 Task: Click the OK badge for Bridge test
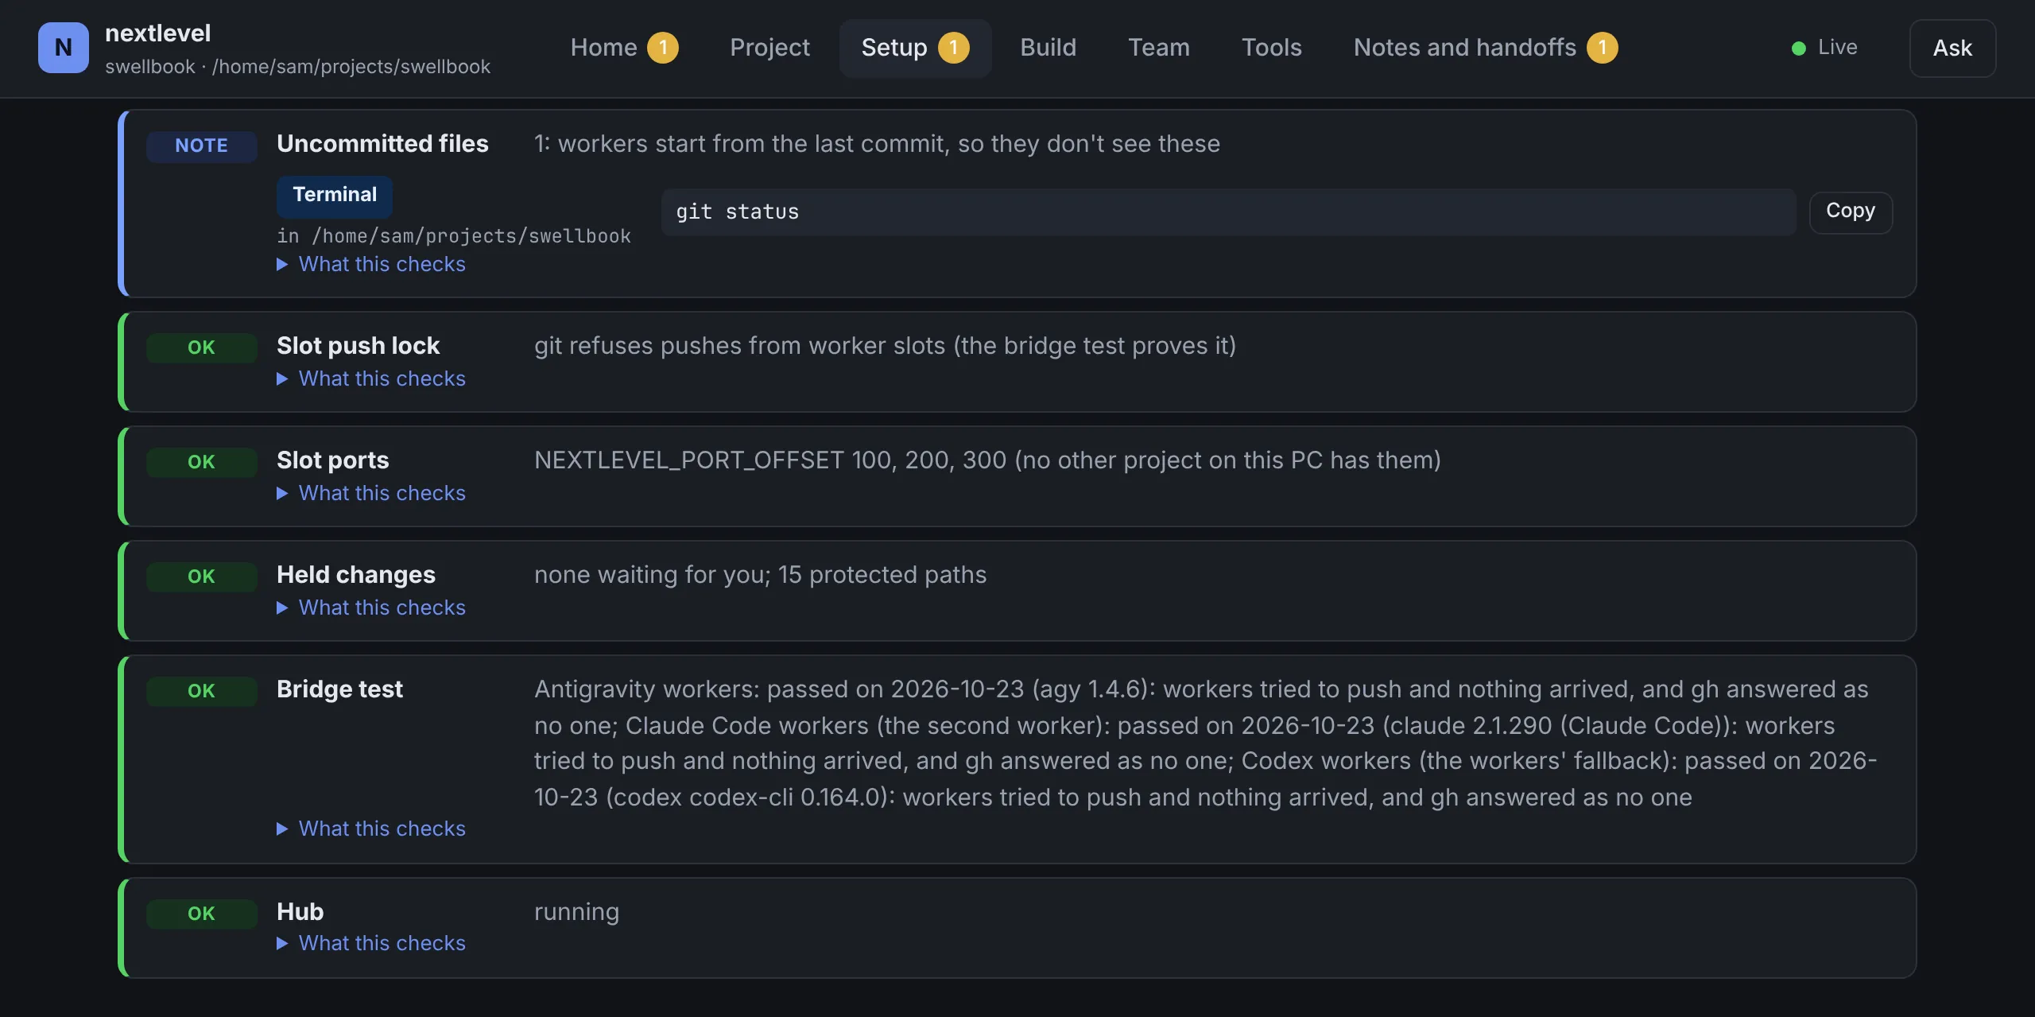tap(202, 692)
